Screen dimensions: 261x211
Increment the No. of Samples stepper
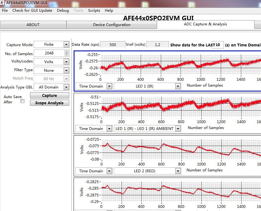point(66,52)
